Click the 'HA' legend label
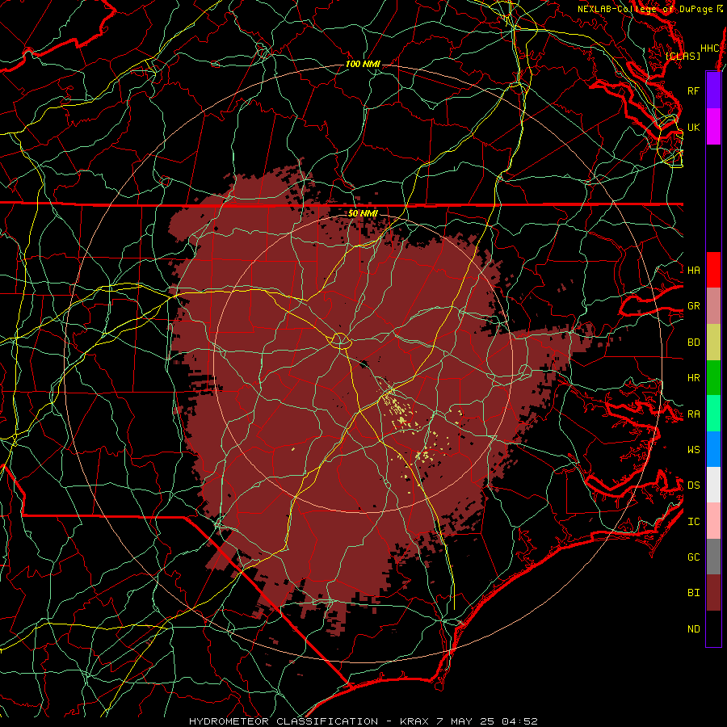 (x=693, y=271)
